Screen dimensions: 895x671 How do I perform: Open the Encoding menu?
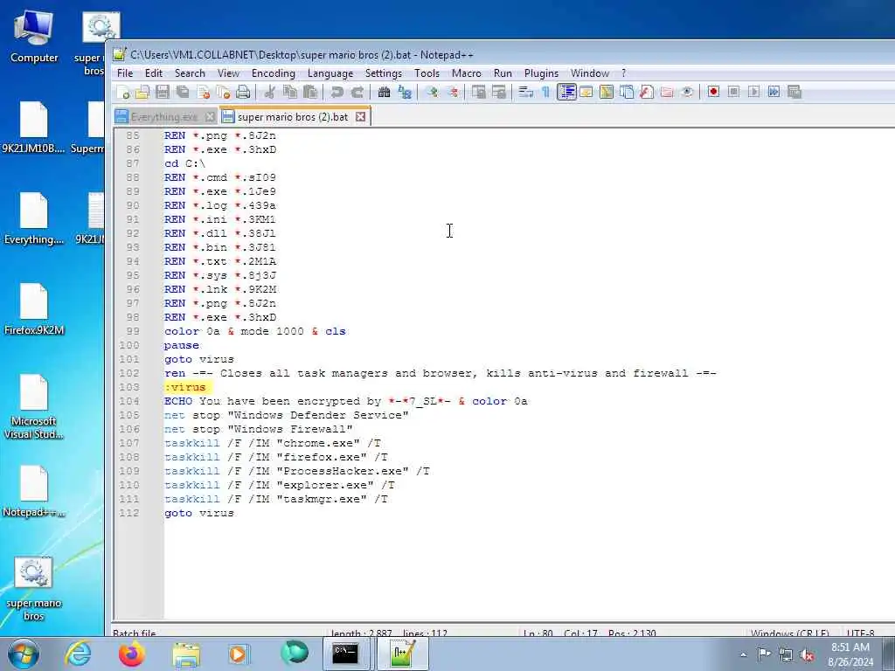pyautogui.click(x=274, y=73)
